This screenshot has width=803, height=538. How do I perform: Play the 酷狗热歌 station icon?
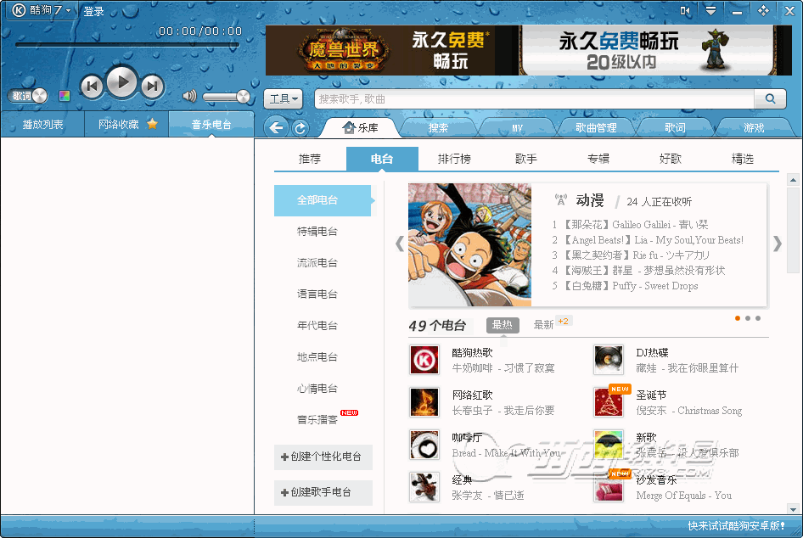click(x=424, y=360)
